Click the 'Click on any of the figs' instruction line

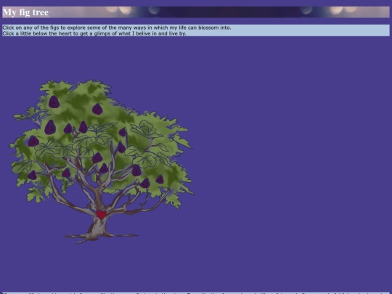[117, 28]
